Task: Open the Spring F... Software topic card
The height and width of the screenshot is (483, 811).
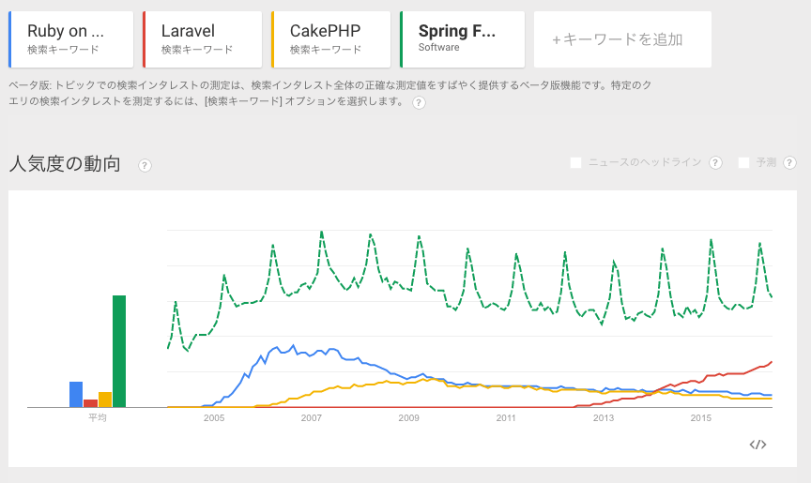Action: pyautogui.click(x=462, y=39)
